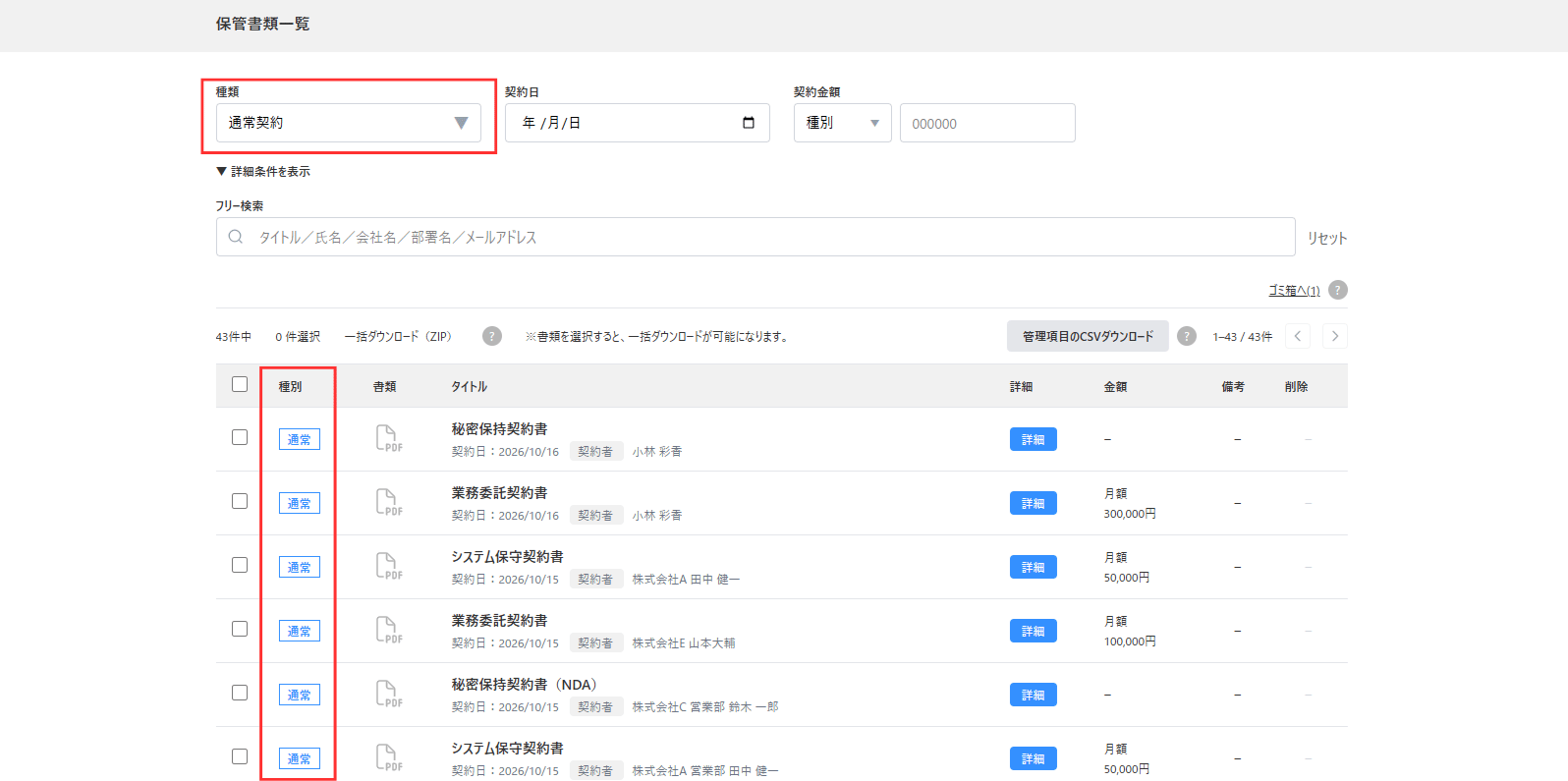This screenshot has height=781, width=1568.
Task: Check the 秘密保持契約書（NDA）row
Action: click(240, 693)
